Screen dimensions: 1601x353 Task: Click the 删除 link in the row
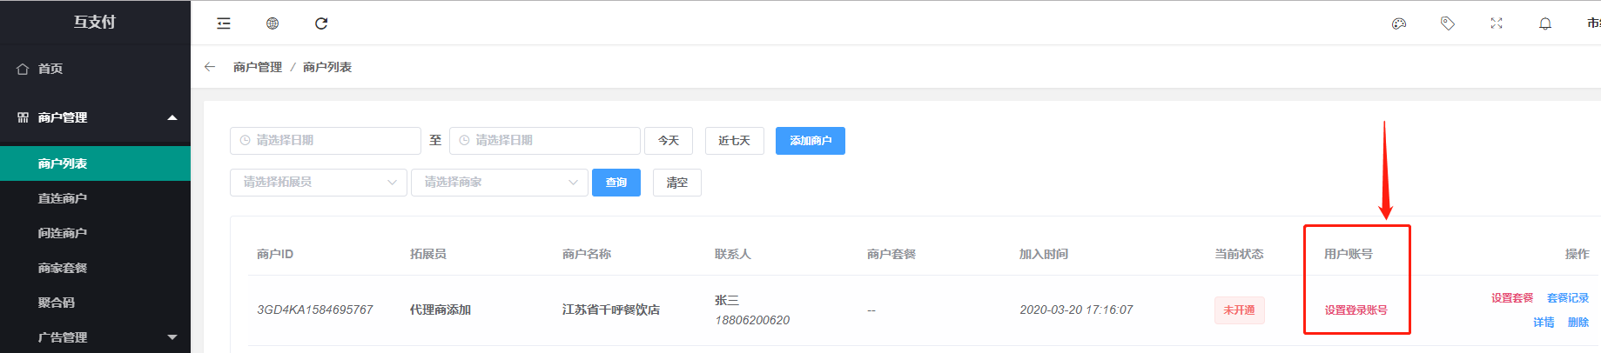point(1578,323)
